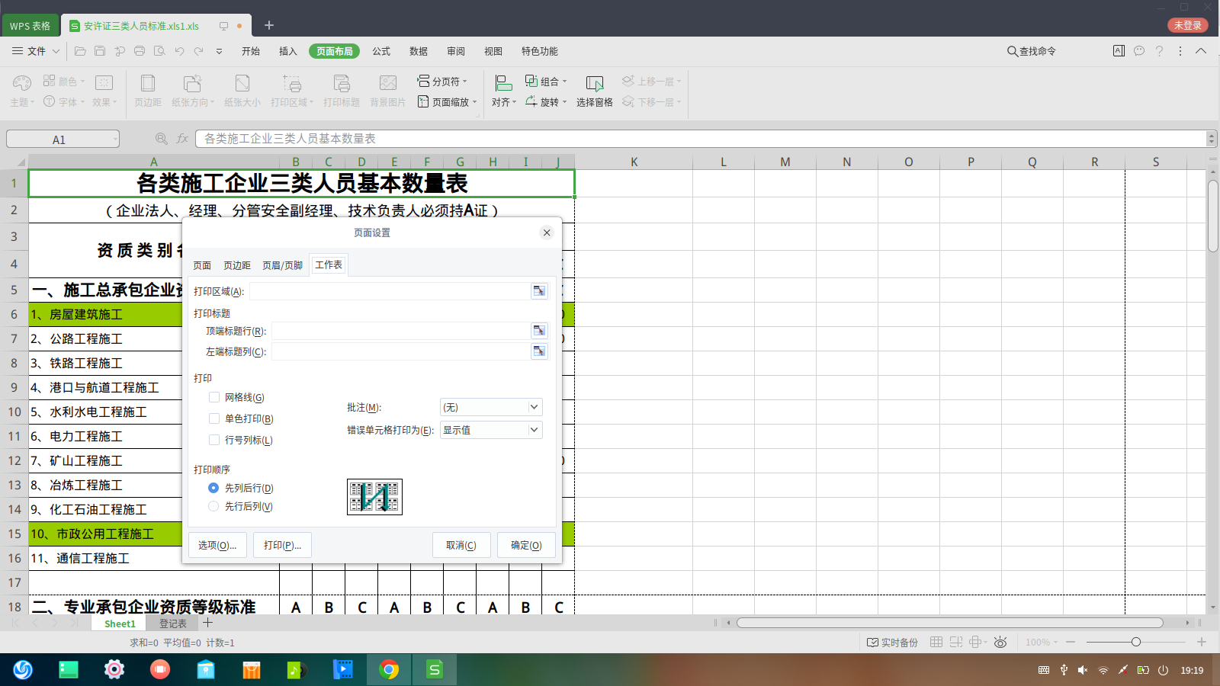Select down then over (先列后行) radio button
1220x686 pixels.
213,488
